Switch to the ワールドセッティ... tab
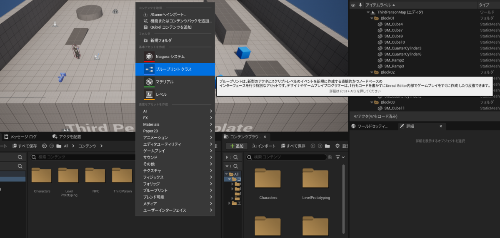The width and height of the screenshot is (500, 238). pos(370,126)
